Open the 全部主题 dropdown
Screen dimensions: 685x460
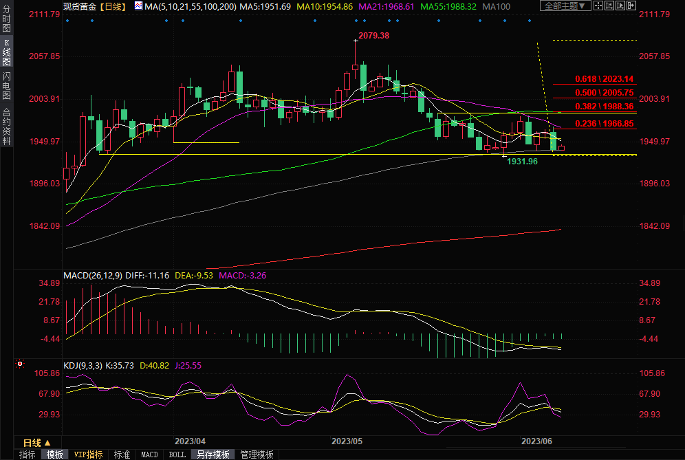click(x=565, y=6)
